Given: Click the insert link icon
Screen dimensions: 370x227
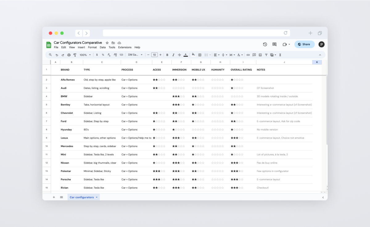Looking at the screenshot, I should pyautogui.click(x=248, y=55).
